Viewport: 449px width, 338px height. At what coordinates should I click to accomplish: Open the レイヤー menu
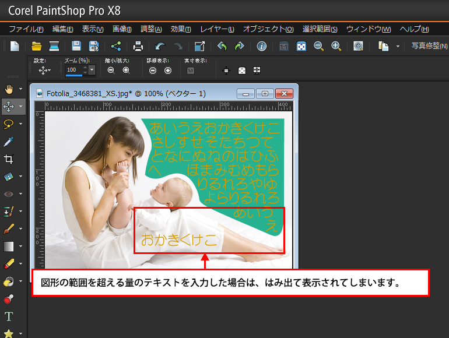point(217,29)
